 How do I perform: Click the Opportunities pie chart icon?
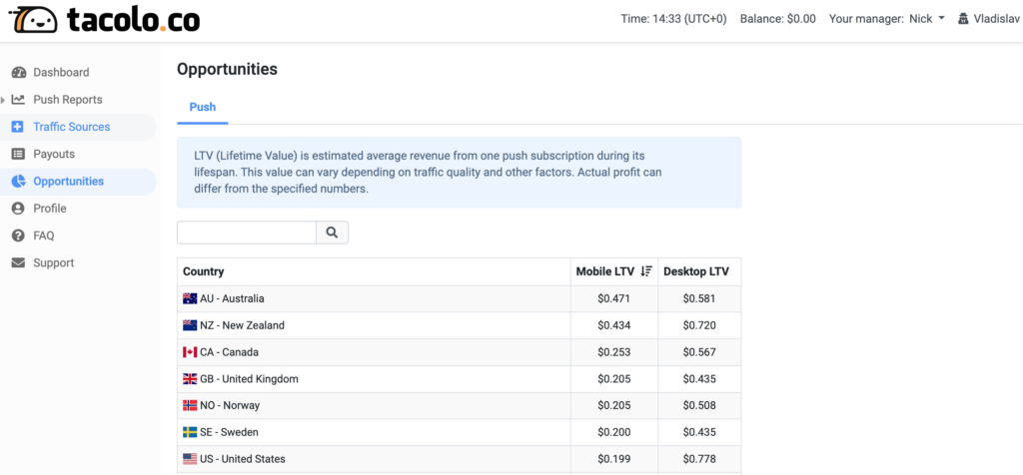pos(18,182)
